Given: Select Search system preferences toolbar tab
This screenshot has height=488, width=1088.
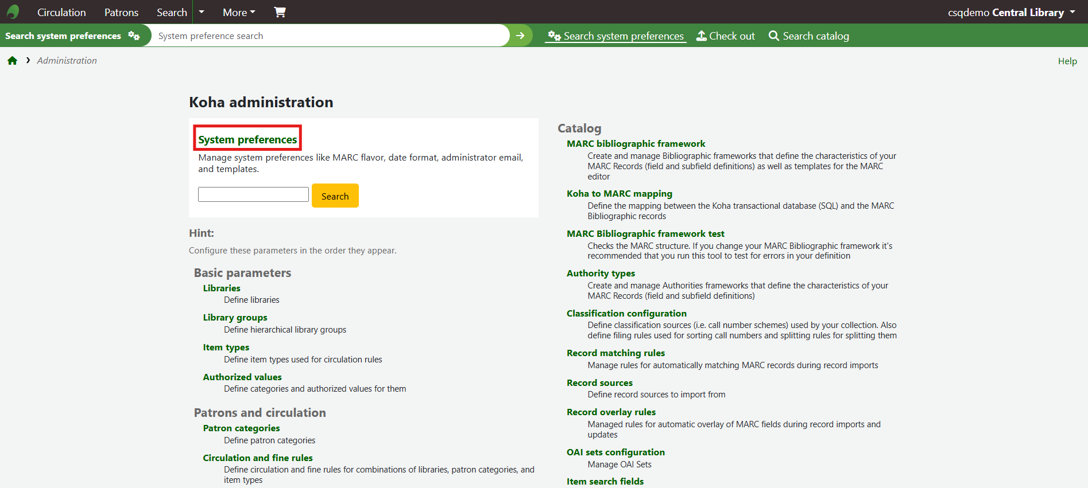Looking at the screenshot, I should pyautogui.click(x=616, y=36).
